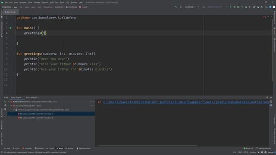Open the Build menu
Viewport: 276px width, 155px height.
coord(52,3)
